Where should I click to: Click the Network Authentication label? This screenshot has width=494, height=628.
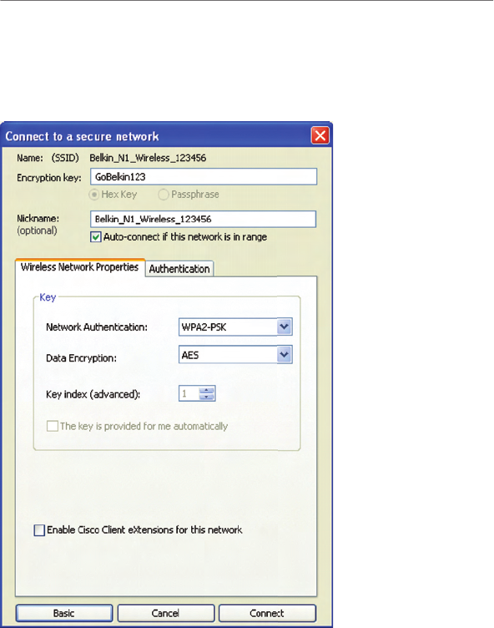point(97,327)
